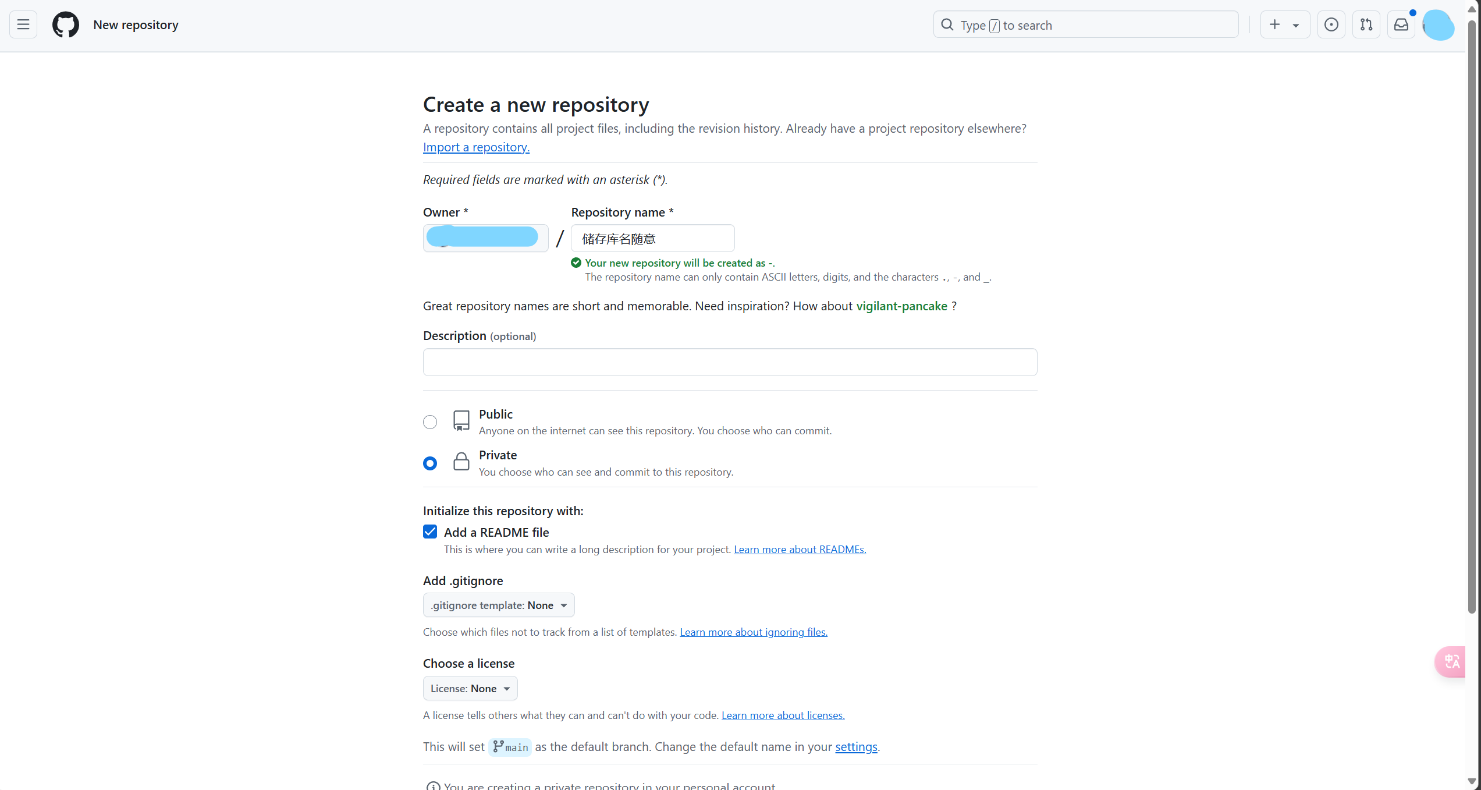
Task: Click the Import a repository link
Action: click(476, 147)
